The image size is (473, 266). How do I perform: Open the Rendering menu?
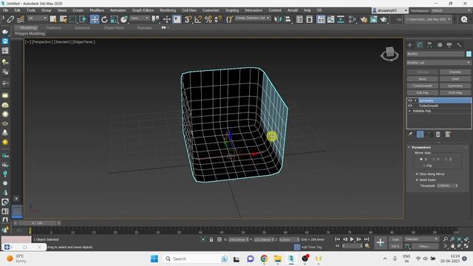pos(168,10)
